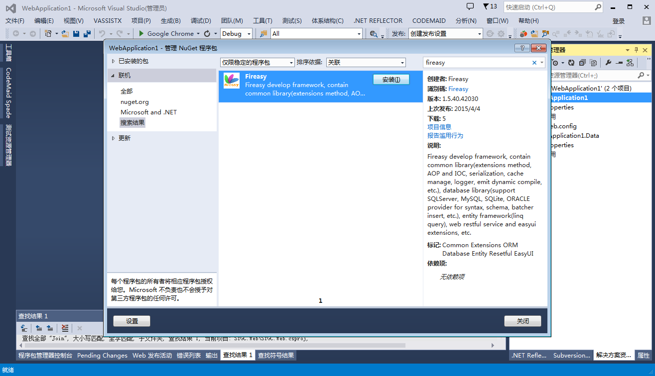The height and width of the screenshot is (376, 655).
Task: Open the .NET REFLECTOR menu
Action: click(x=378, y=21)
